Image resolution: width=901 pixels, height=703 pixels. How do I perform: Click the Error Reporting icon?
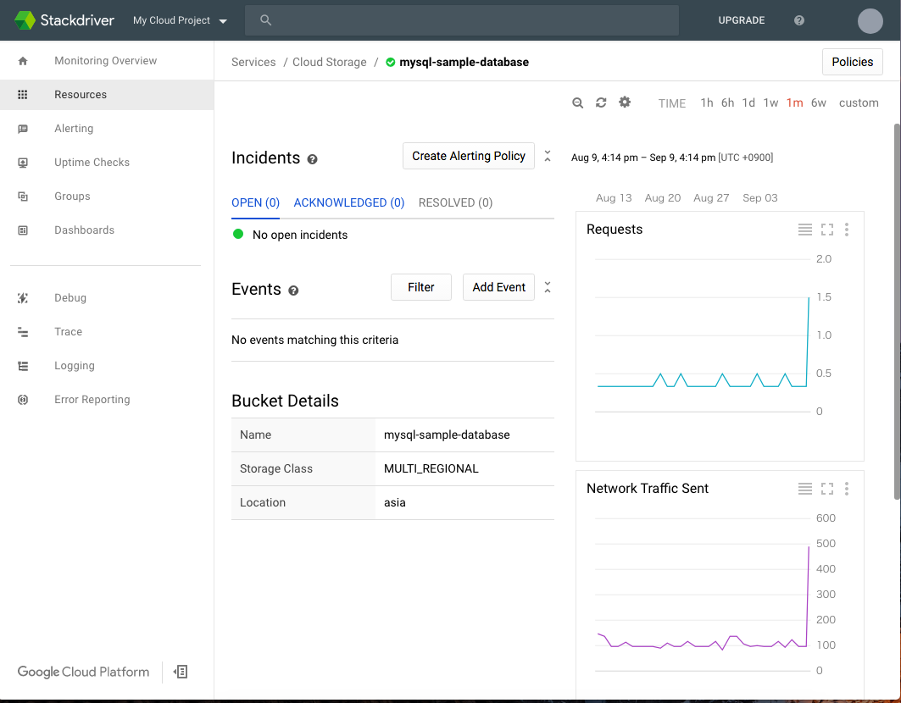pos(23,400)
